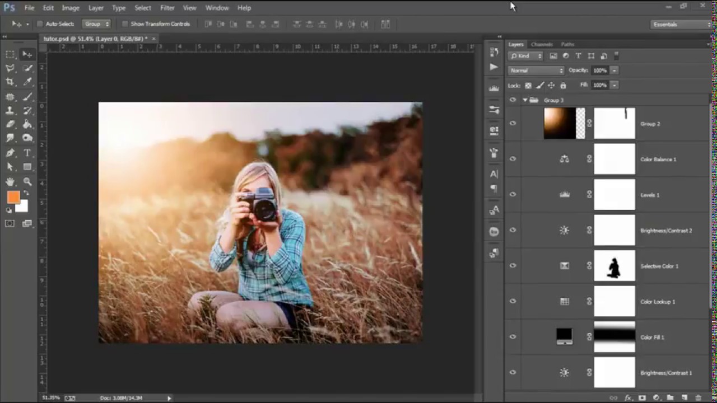This screenshot has width=717, height=403.
Task: Filter layers for adjustment layers
Action: click(566, 56)
